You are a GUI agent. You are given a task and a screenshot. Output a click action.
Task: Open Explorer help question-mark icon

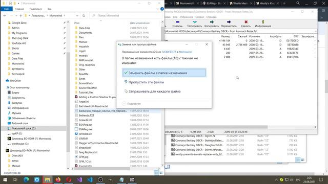coord(162,9)
